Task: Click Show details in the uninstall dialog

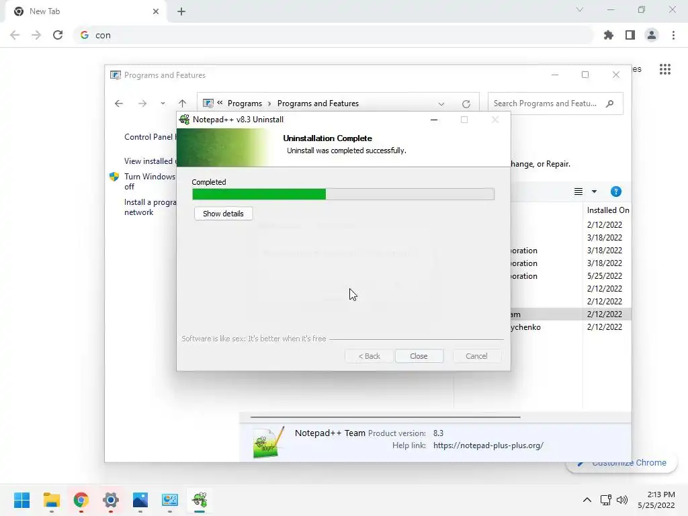Action: coord(223,214)
